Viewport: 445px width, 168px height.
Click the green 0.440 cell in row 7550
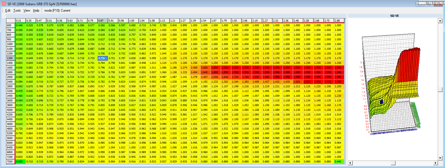pyautogui.click(x=338, y=162)
